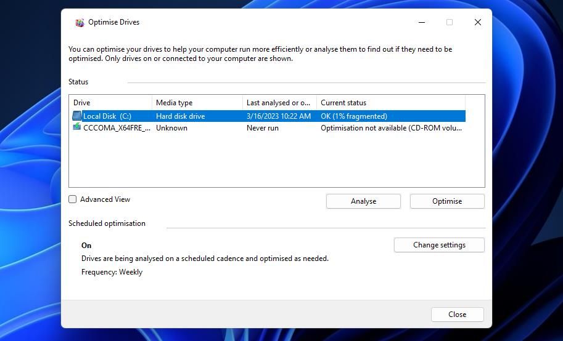Click the Close button at the bottom
Image resolution: width=563 pixels, height=341 pixels.
pyautogui.click(x=457, y=315)
